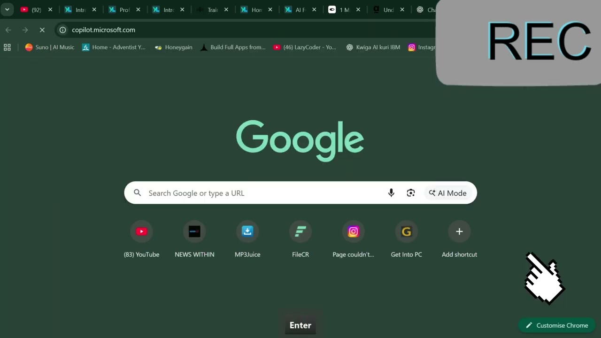601x338 pixels.
Task: Go back with the back arrow
Action: click(8, 30)
